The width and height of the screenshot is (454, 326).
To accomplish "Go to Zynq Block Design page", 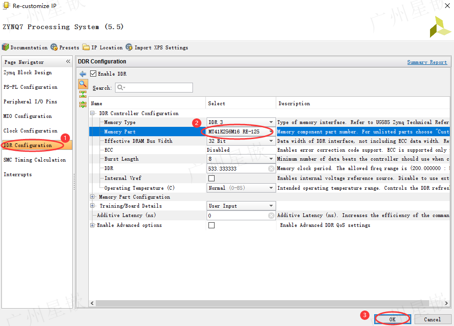I will [28, 72].
